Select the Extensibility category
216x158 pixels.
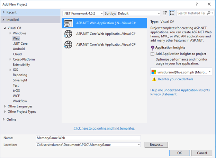click(x=21, y=64)
